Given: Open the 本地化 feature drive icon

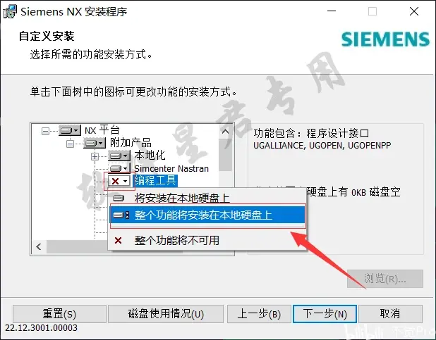Looking at the screenshot, I should (x=119, y=156).
